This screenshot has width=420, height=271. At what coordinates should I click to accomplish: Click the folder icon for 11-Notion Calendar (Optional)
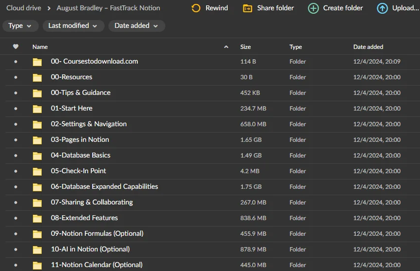(x=37, y=265)
